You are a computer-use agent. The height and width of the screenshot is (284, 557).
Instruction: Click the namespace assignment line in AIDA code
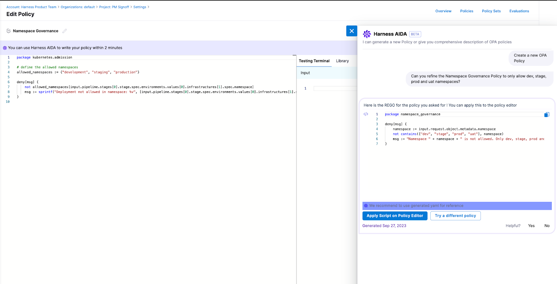tap(444, 129)
